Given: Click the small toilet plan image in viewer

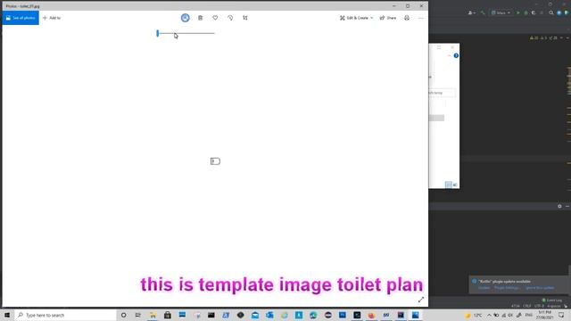Looking at the screenshot, I should [x=215, y=161].
